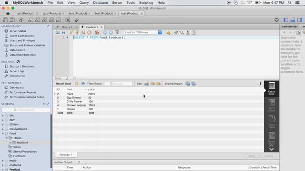Image resolution: width=305 pixels, height=171 pixels.
Task: Switch to the Context Help tab
Action: tap(289, 27)
